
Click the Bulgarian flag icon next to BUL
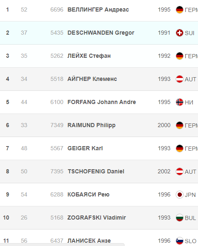pos(179,218)
